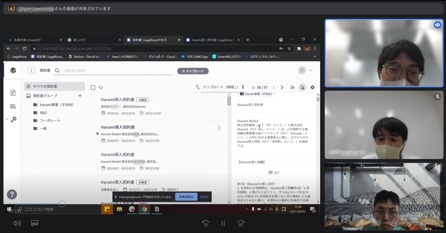The image size is (446, 233).
Task: Open TOP | GMO Sign bookmark
Action: [x=195, y=56]
